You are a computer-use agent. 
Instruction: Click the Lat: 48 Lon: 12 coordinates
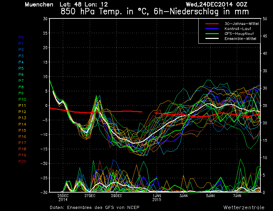point(84,4)
